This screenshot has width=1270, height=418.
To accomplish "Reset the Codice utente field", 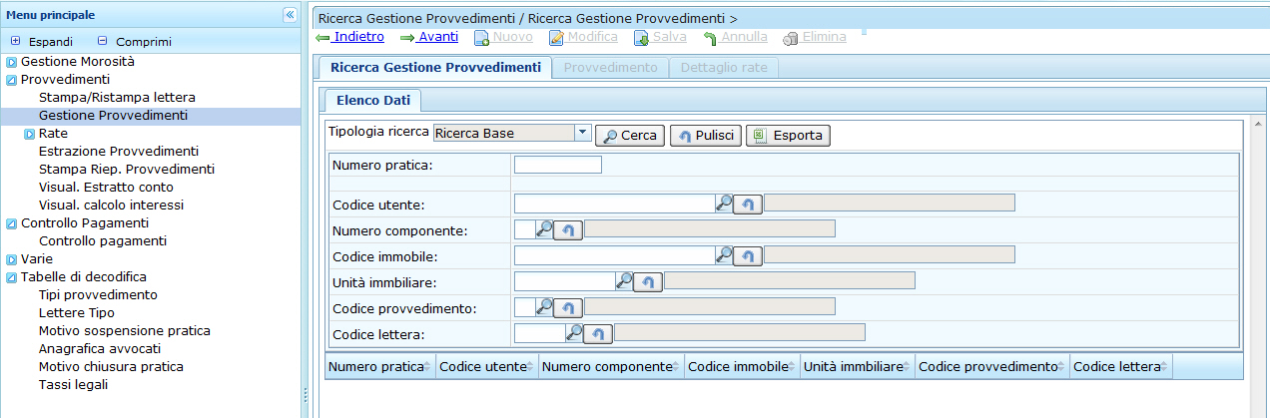I will (x=748, y=204).
